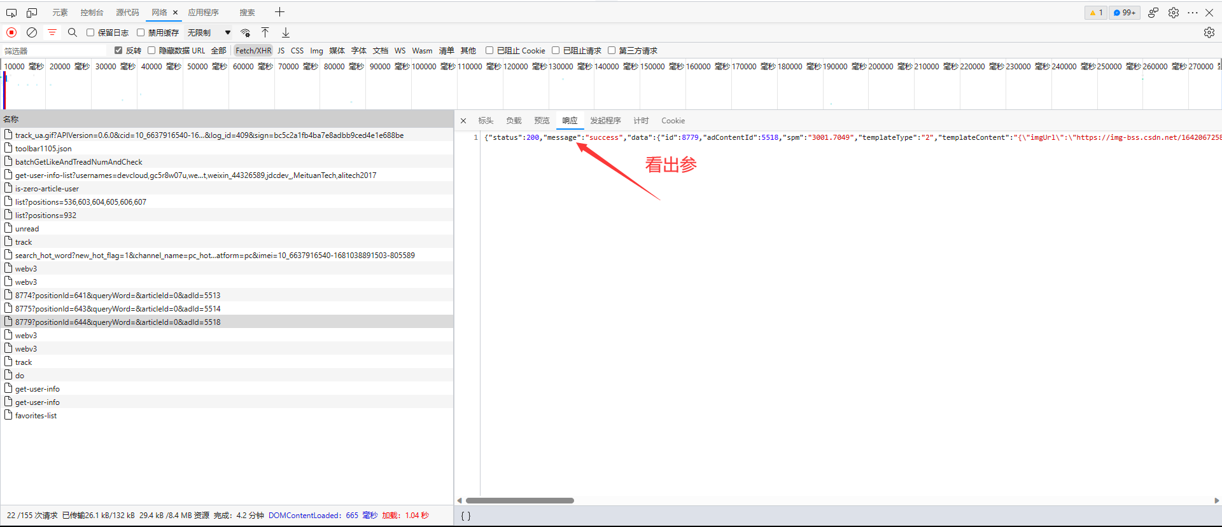Click export HAR download arrow
This screenshot has height=527, width=1222.
[286, 32]
